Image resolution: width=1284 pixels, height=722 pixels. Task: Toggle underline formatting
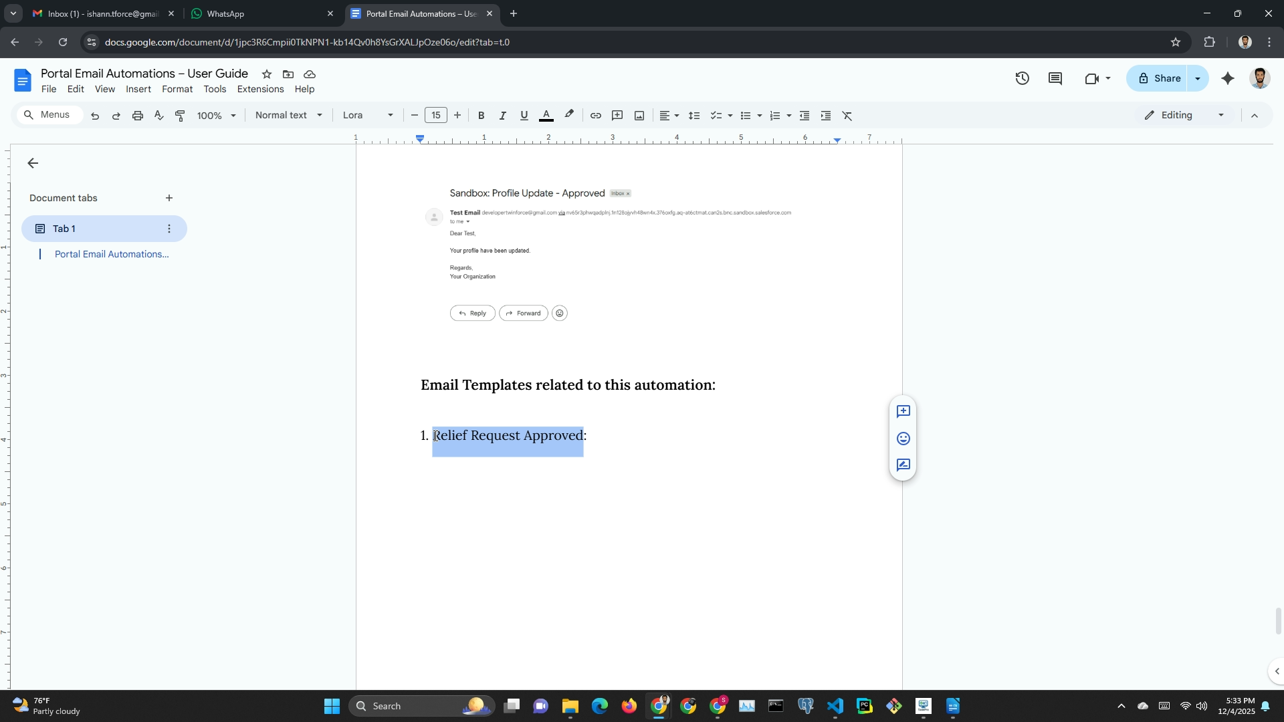coord(524,116)
